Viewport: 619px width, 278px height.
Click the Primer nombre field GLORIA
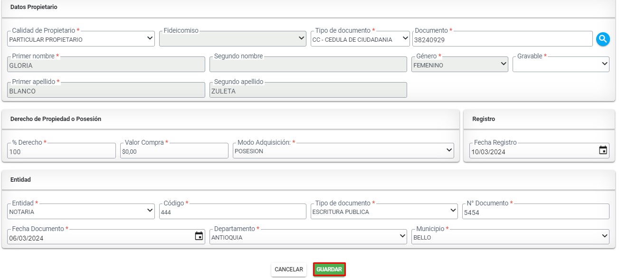click(106, 65)
